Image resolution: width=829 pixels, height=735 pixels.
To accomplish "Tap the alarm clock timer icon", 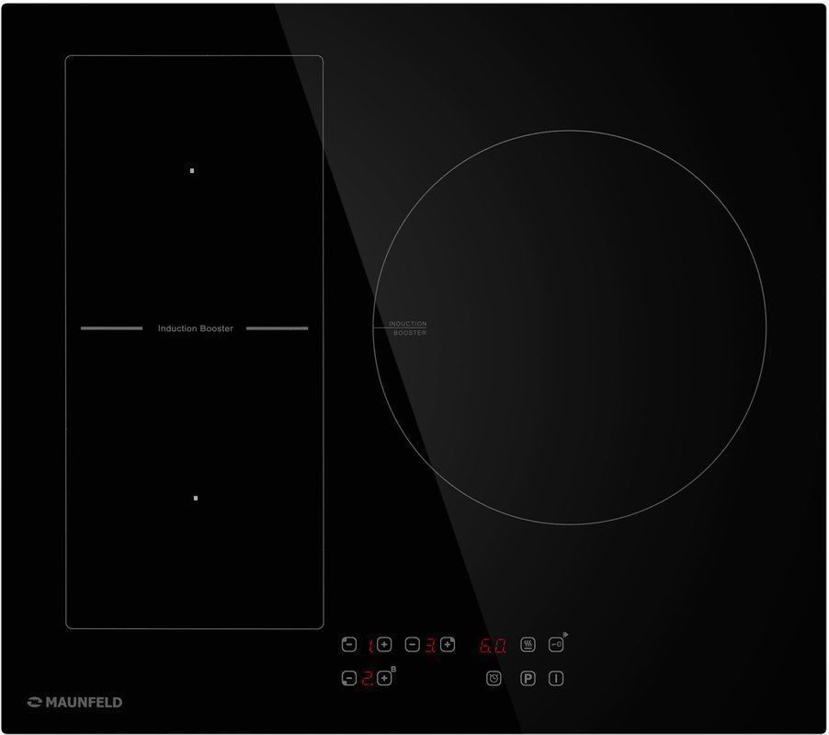I will [494, 679].
